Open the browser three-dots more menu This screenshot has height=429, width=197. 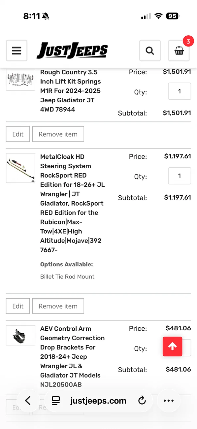tap(169, 401)
